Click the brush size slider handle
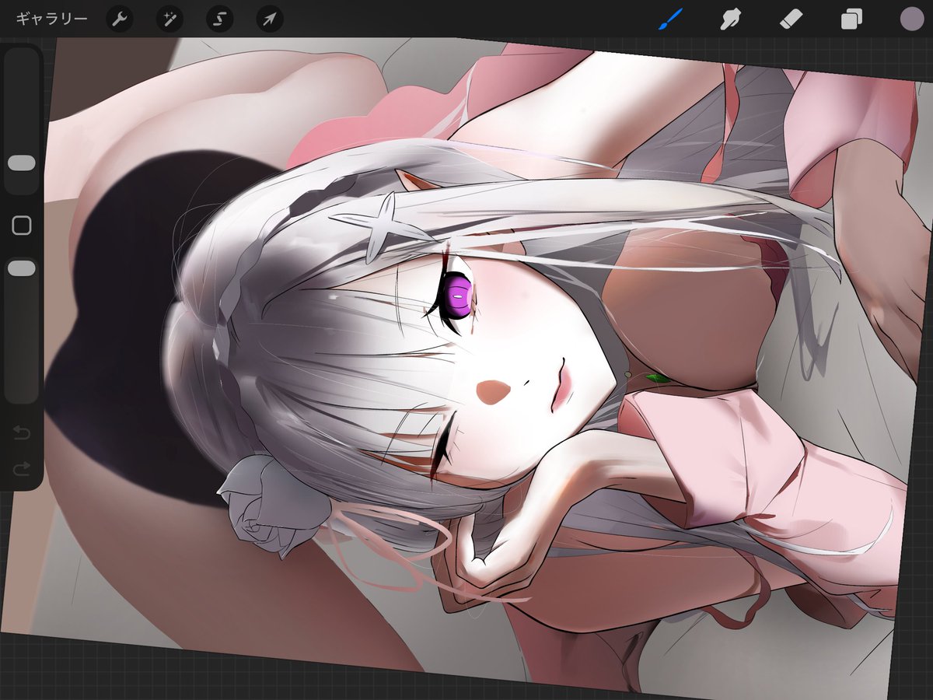 click(x=22, y=163)
